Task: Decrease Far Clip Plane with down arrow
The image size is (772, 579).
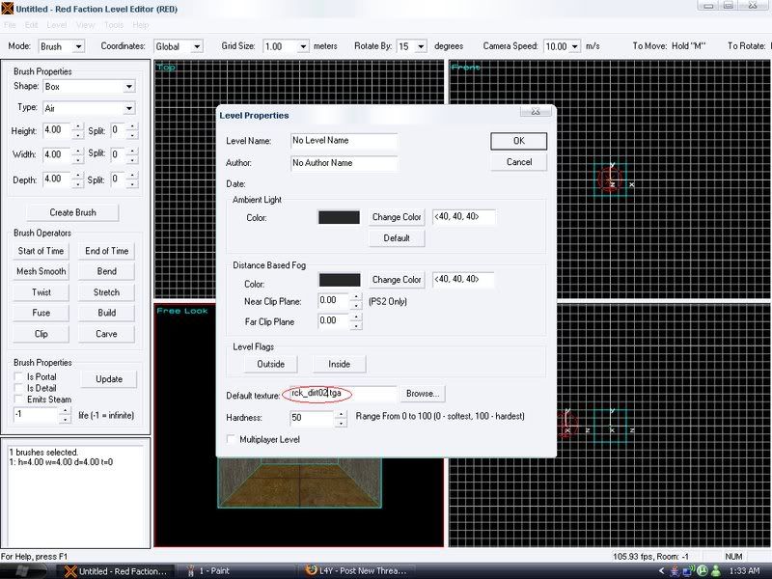Action: (x=355, y=326)
